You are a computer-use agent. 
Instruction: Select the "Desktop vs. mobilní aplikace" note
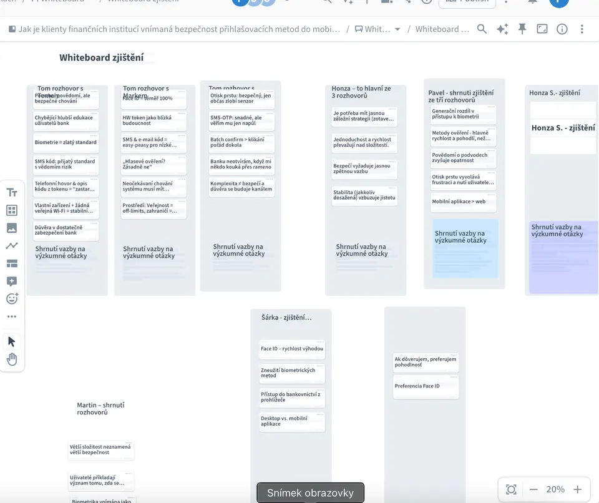[292, 422]
